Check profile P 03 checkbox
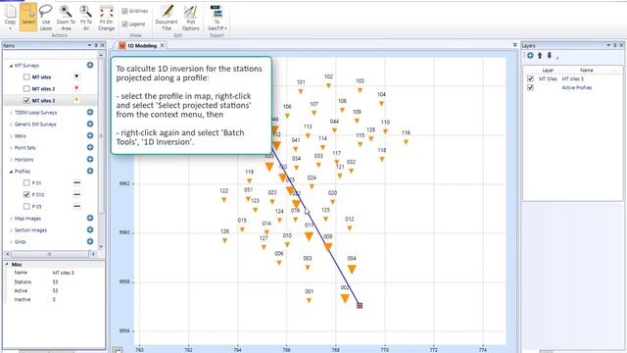The height and width of the screenshot is (353, 627). tap(26, 206)
